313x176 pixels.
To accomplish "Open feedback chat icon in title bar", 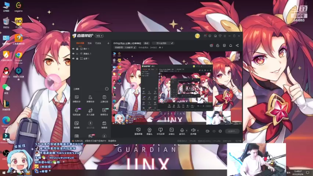I will [210, 36].
